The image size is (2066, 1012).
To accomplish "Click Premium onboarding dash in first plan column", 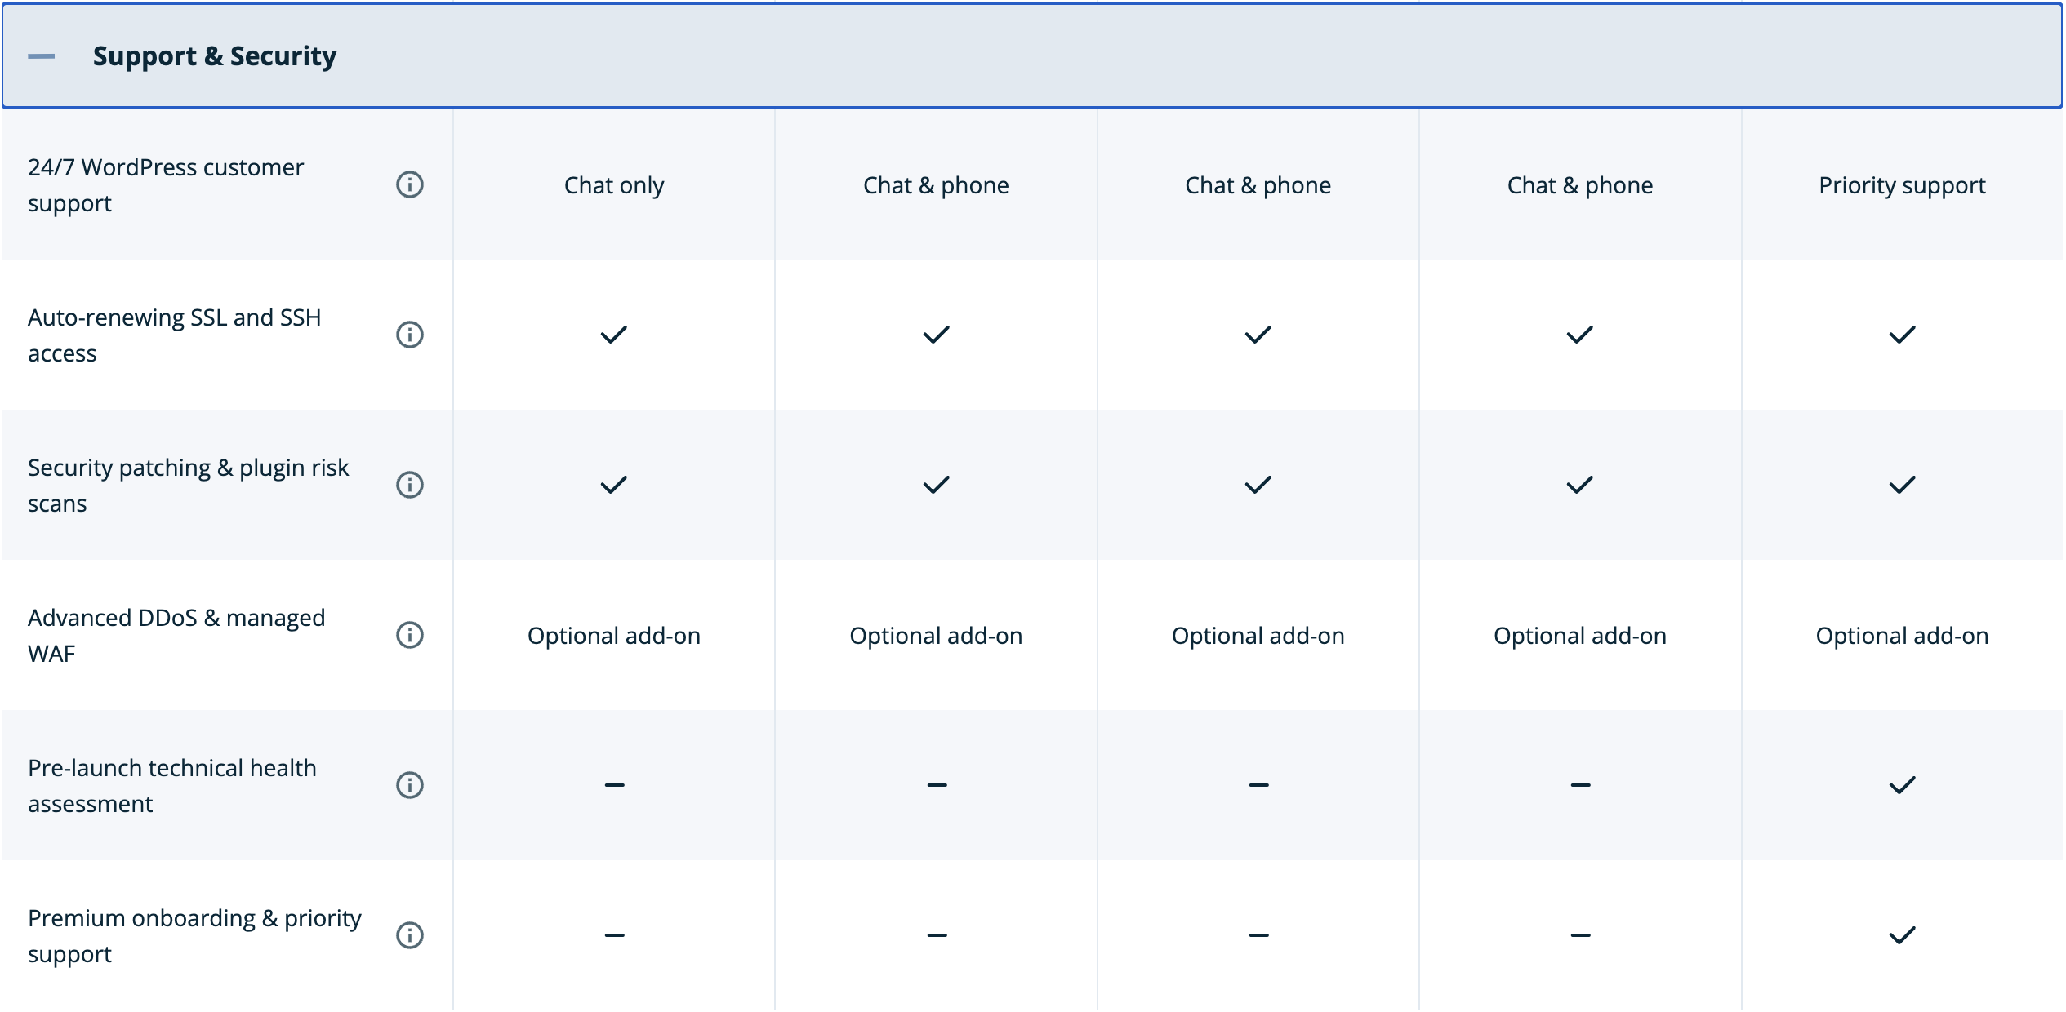I will (x=614, y=935).
